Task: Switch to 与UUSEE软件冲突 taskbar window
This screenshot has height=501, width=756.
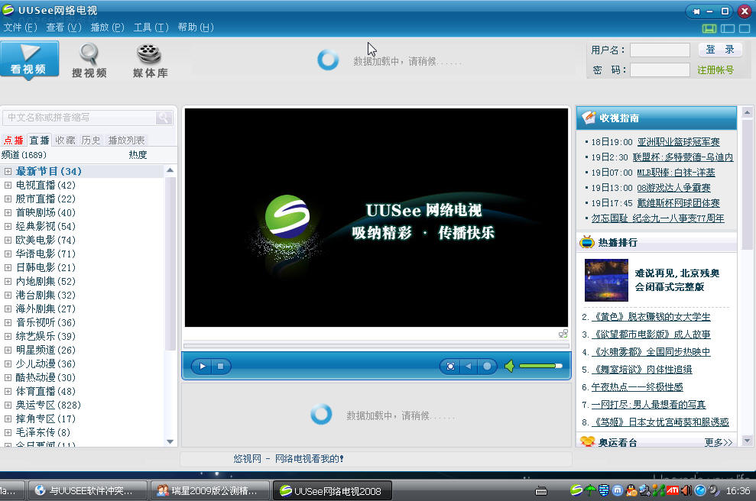Action: [88, 491]
